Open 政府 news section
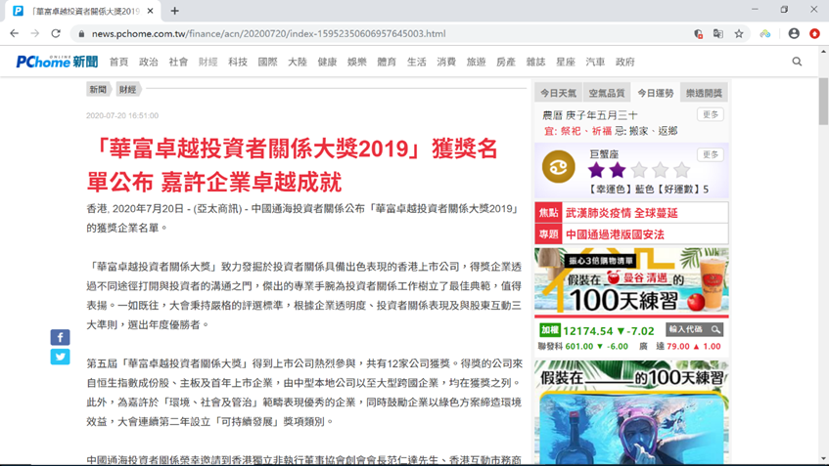 [x=624, y=62]
